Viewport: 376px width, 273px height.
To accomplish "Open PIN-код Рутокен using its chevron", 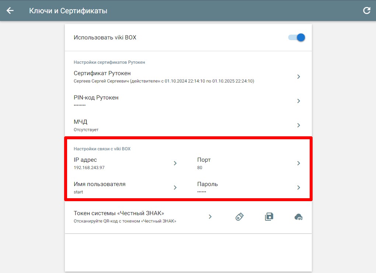I will tap(299, 101).
